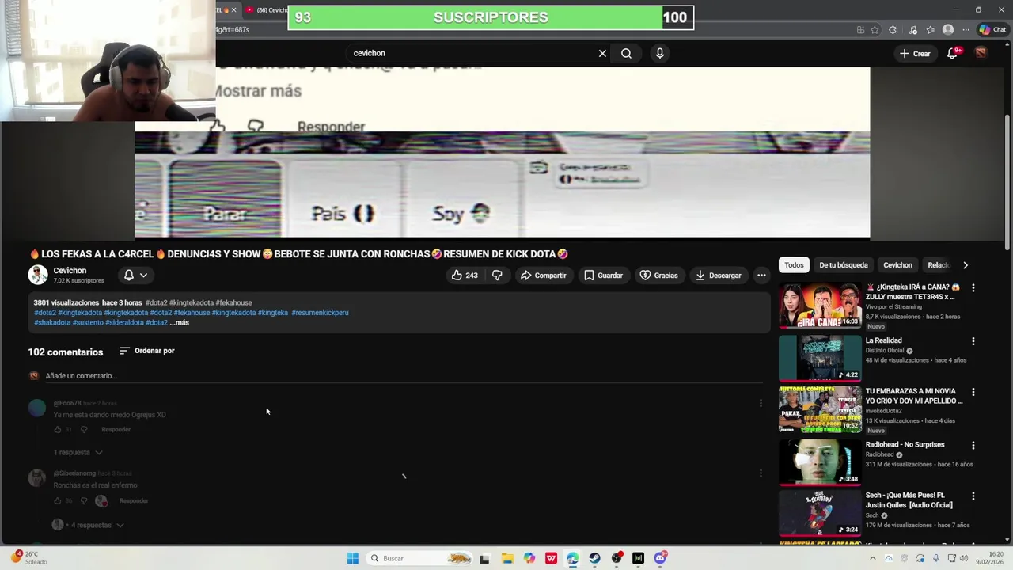This screenshot has width=1013, height=570.
Task: Open Cevichon channel avatar
Action: 38,275
